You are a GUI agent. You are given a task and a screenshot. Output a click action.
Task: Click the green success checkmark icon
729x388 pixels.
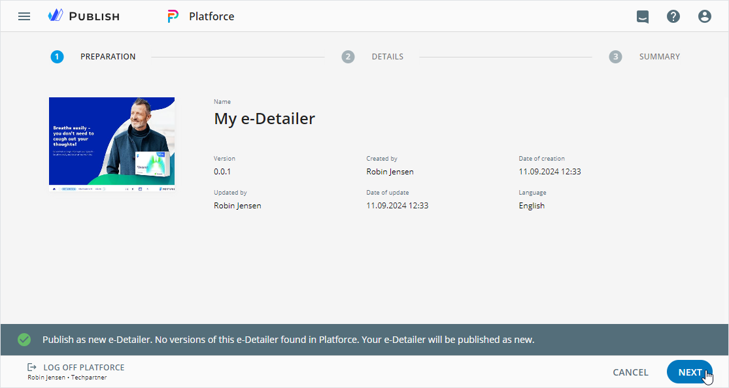(x=24, y=340)
